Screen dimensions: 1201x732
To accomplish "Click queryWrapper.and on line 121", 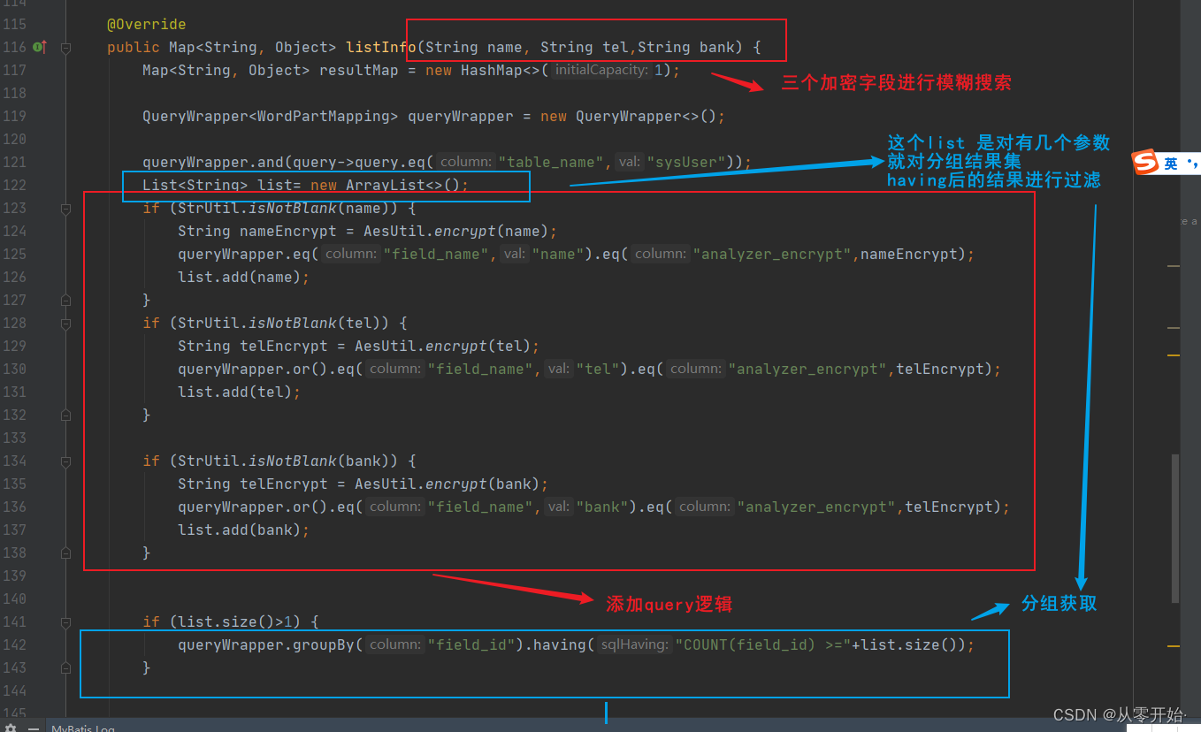I will (213, 162).
